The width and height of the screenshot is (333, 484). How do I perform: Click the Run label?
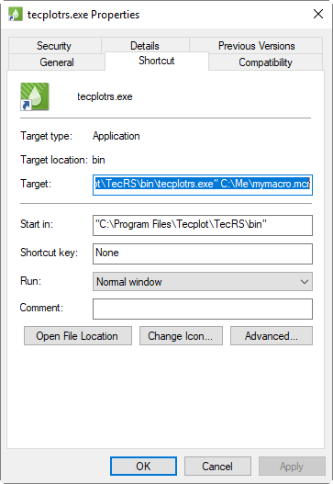click(30, 281)
